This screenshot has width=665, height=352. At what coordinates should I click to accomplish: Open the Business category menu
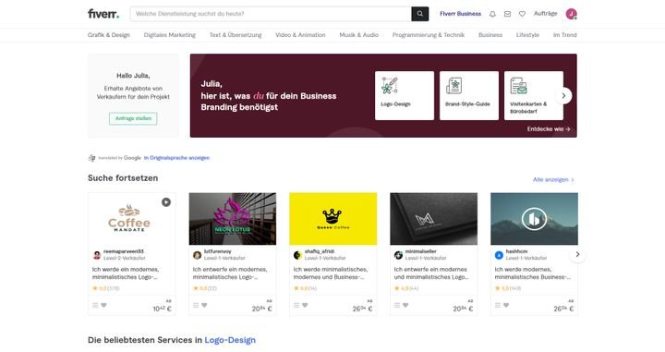click(x=490, y=35)
